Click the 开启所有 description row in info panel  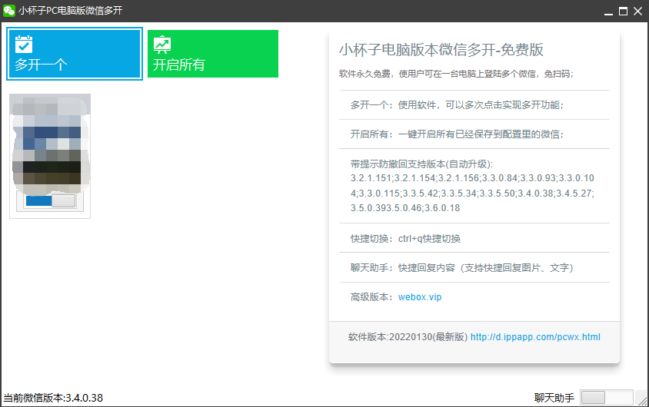(474, 134)
